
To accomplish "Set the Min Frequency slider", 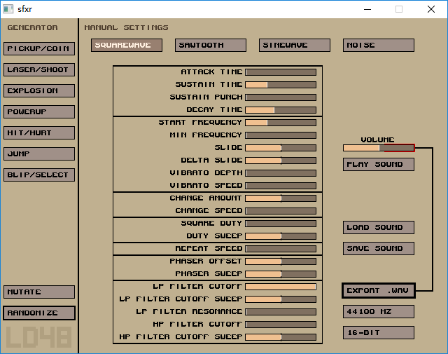I will 281,135.
